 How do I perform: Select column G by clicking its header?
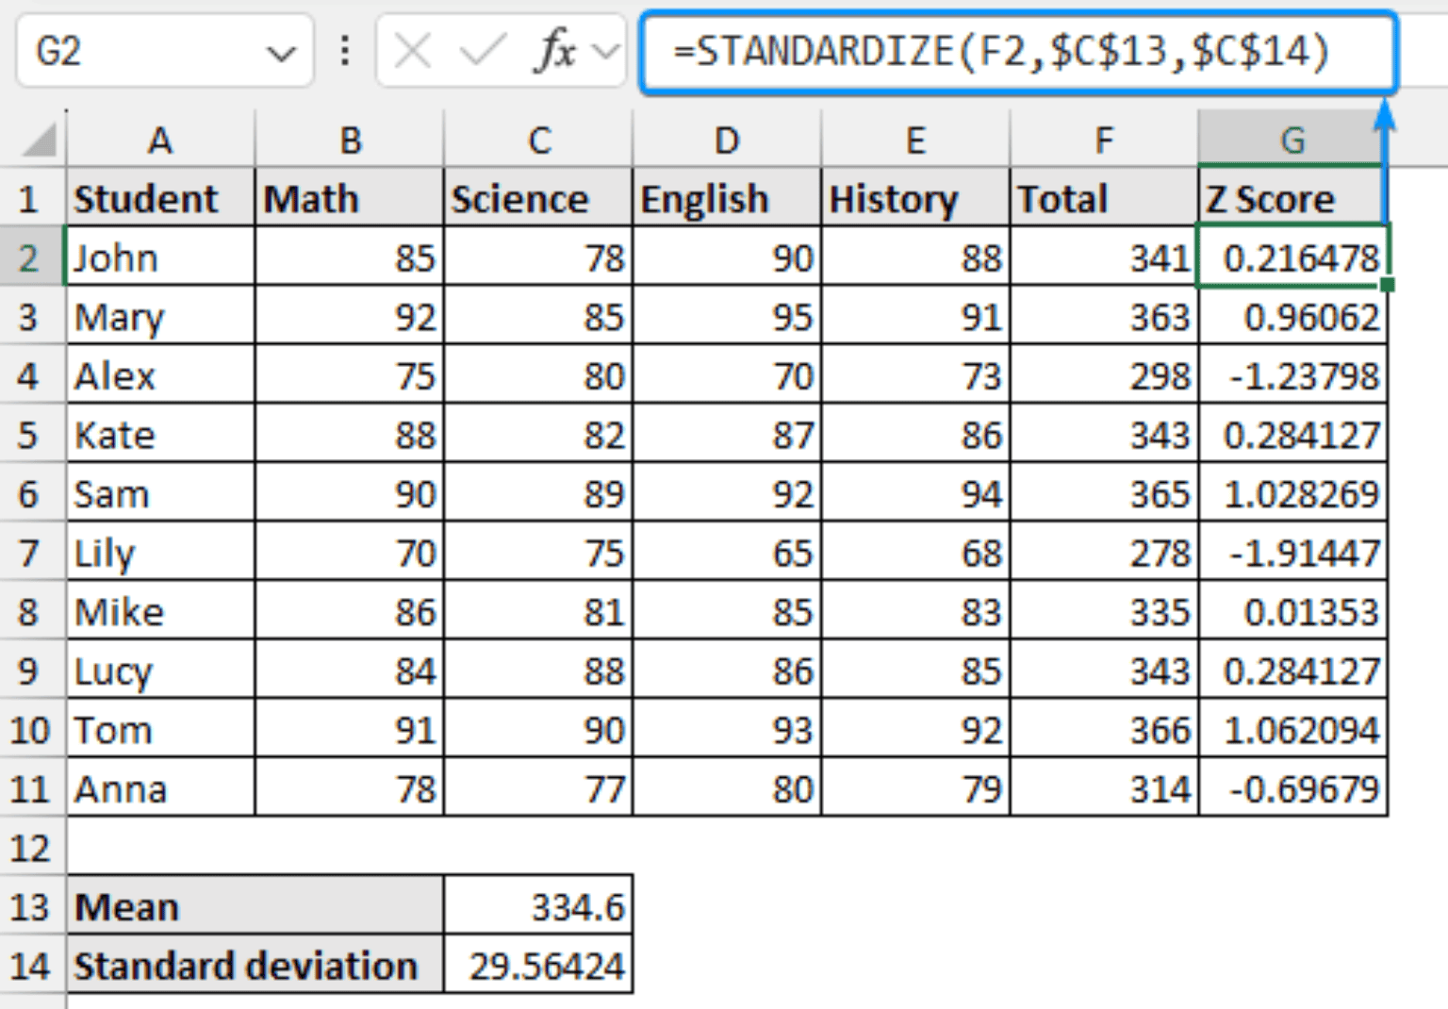[1291, 140]
